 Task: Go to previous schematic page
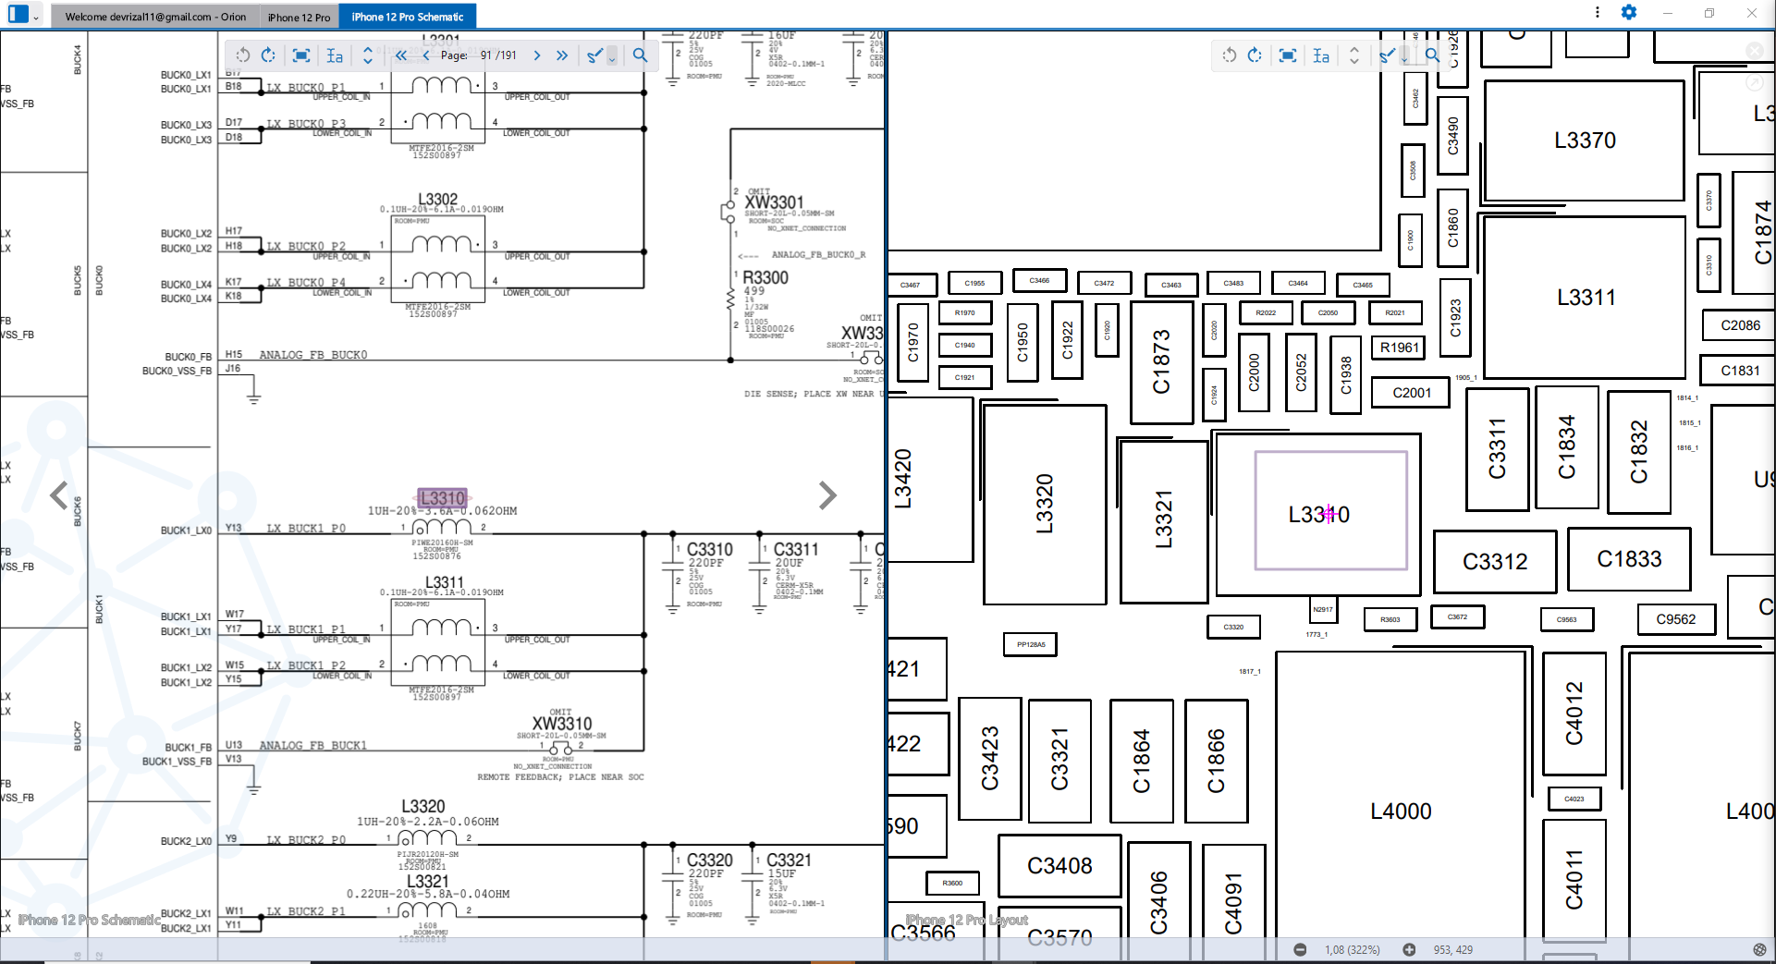pos(426,55)
